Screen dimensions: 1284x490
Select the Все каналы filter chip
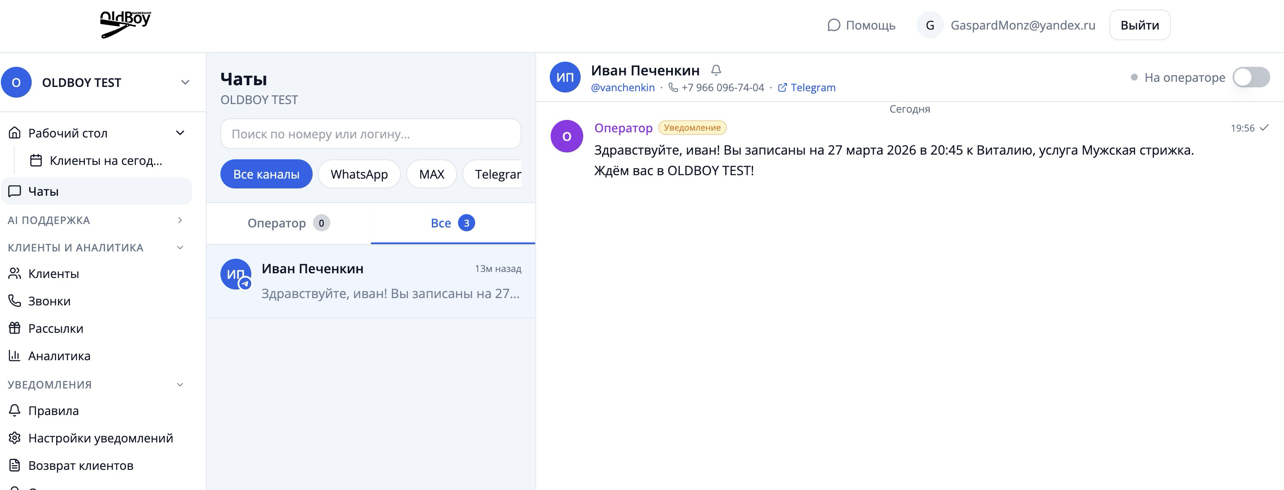click(x=266, y=174)
